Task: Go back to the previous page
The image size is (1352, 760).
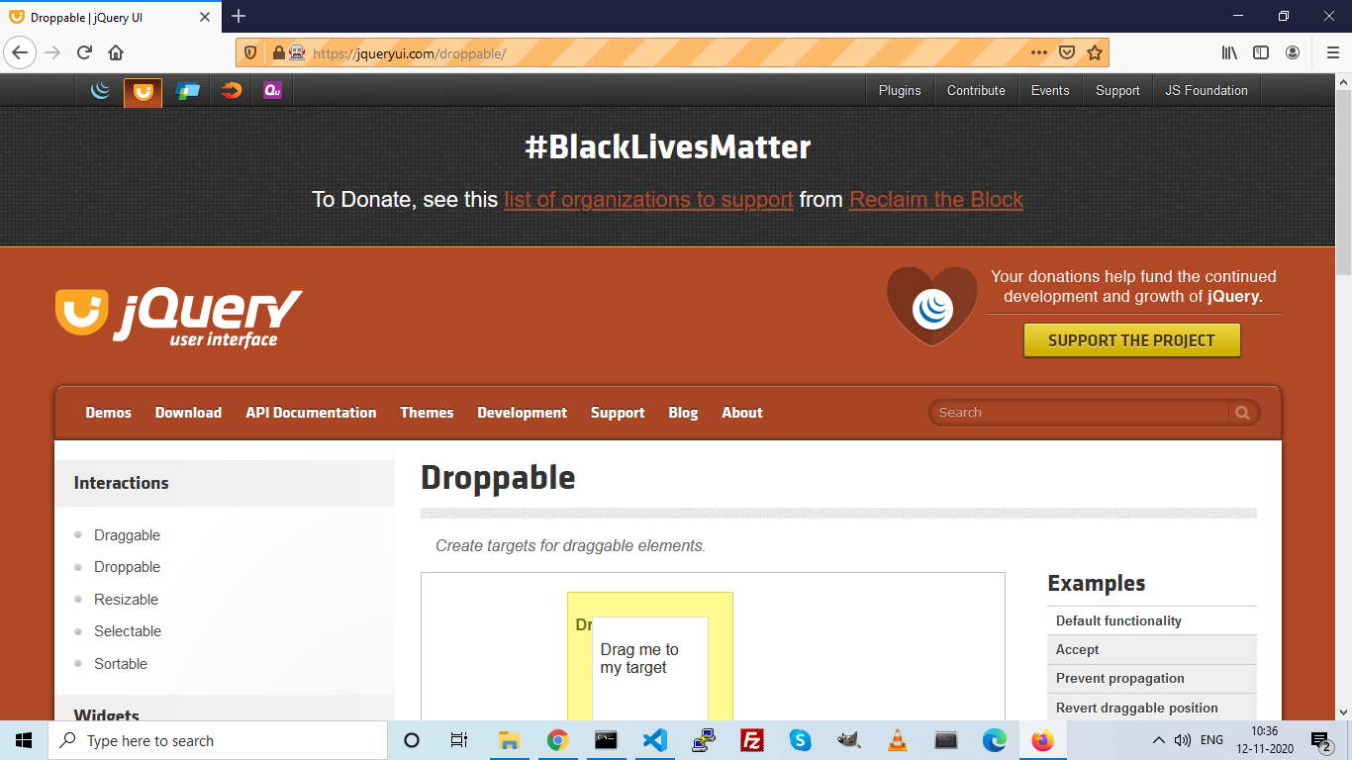Action: pyautogui.click(x=21, y=52)
